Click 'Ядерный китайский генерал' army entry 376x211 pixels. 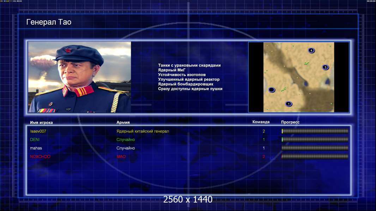point(143,131)
